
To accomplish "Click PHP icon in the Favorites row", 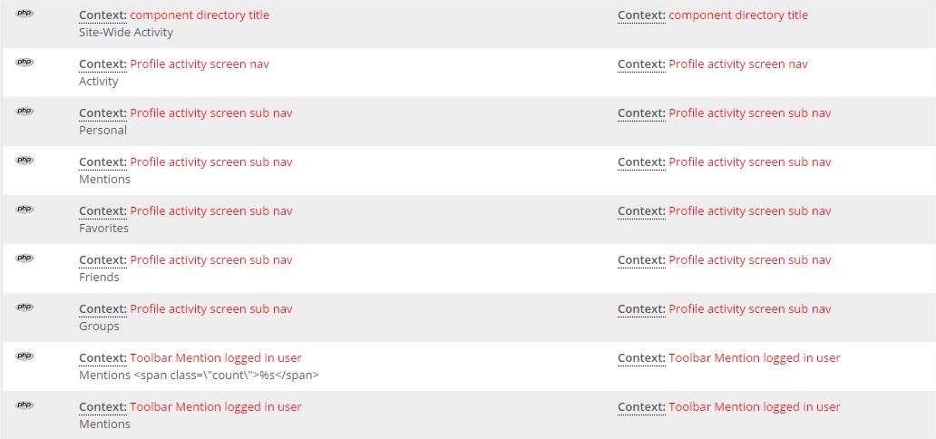I will [x=24, y=209].
